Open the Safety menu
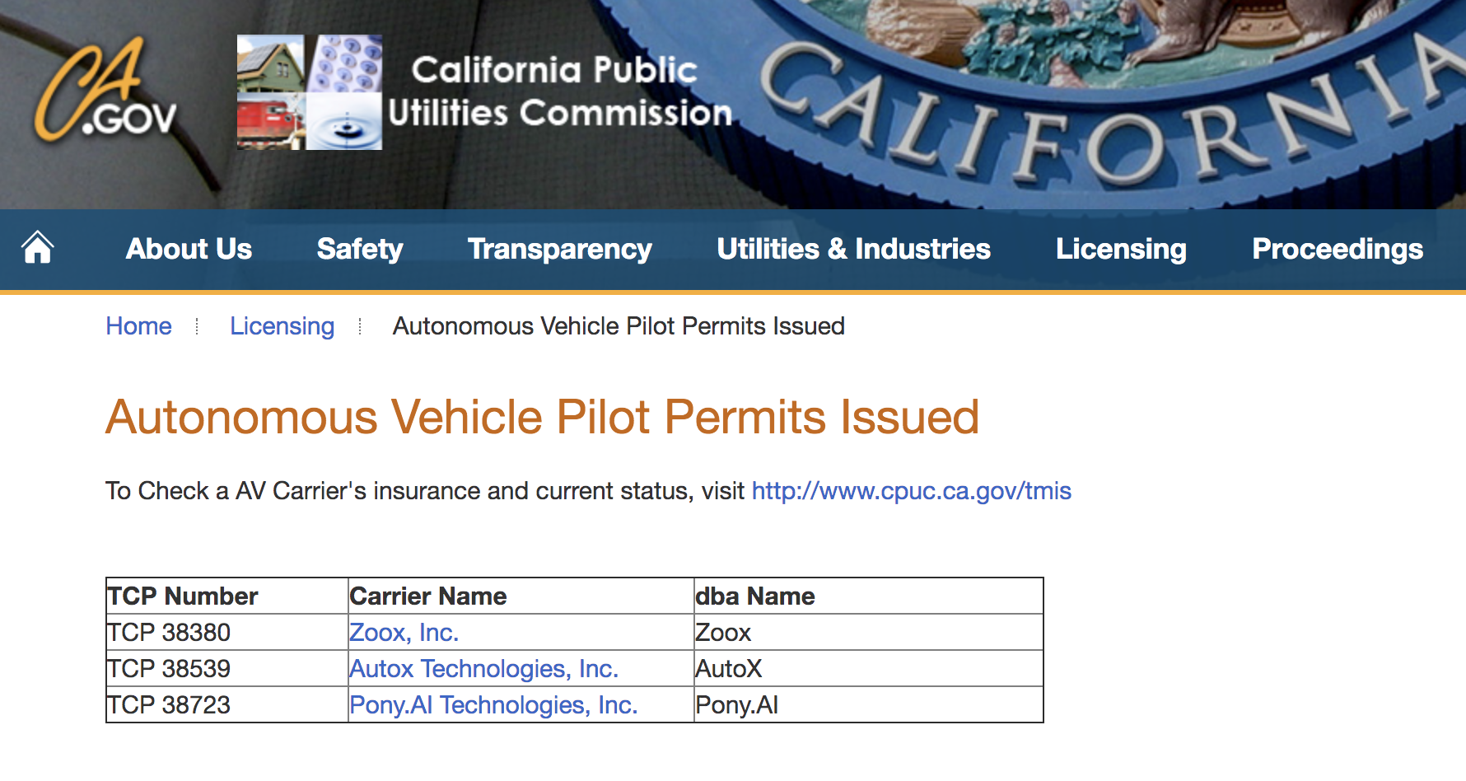Image resolution: width=1466 pixels, height=781 pixels. click(360, 249)
